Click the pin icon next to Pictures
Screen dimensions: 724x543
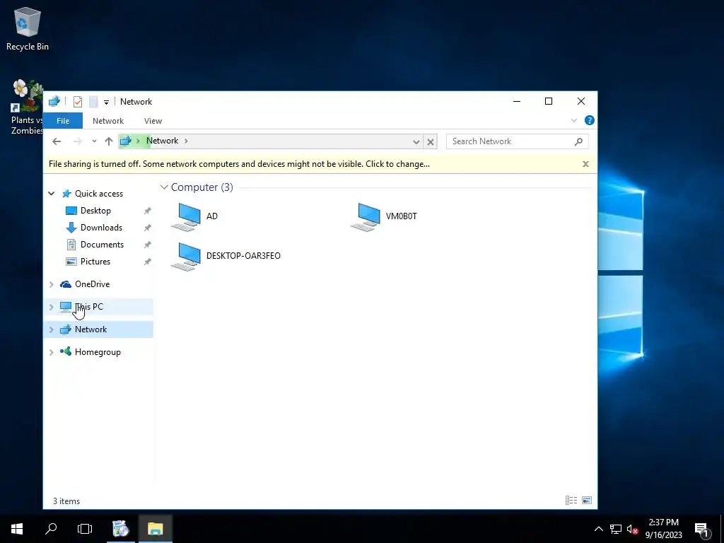[147, 262]
